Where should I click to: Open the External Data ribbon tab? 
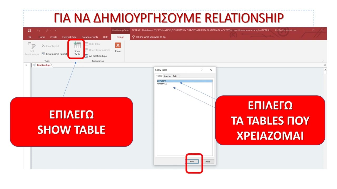[70, 37]
